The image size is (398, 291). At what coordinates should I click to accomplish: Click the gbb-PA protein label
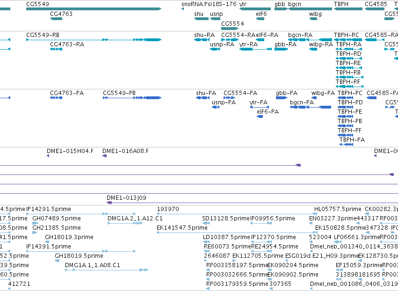[x=287, y=93]
